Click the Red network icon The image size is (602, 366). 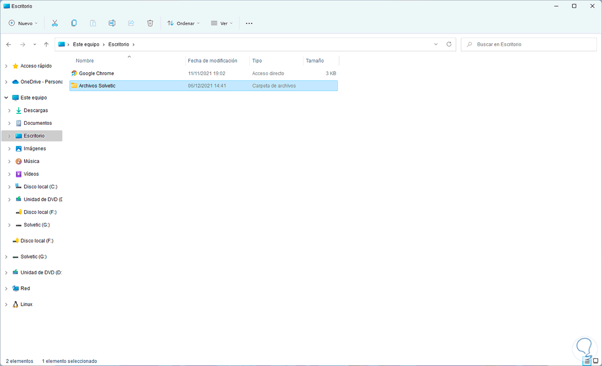coord(16,288)
